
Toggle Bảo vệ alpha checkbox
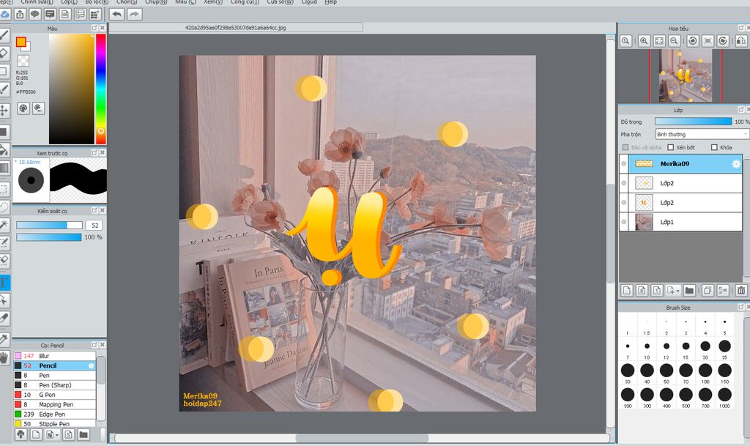point(625,147)
